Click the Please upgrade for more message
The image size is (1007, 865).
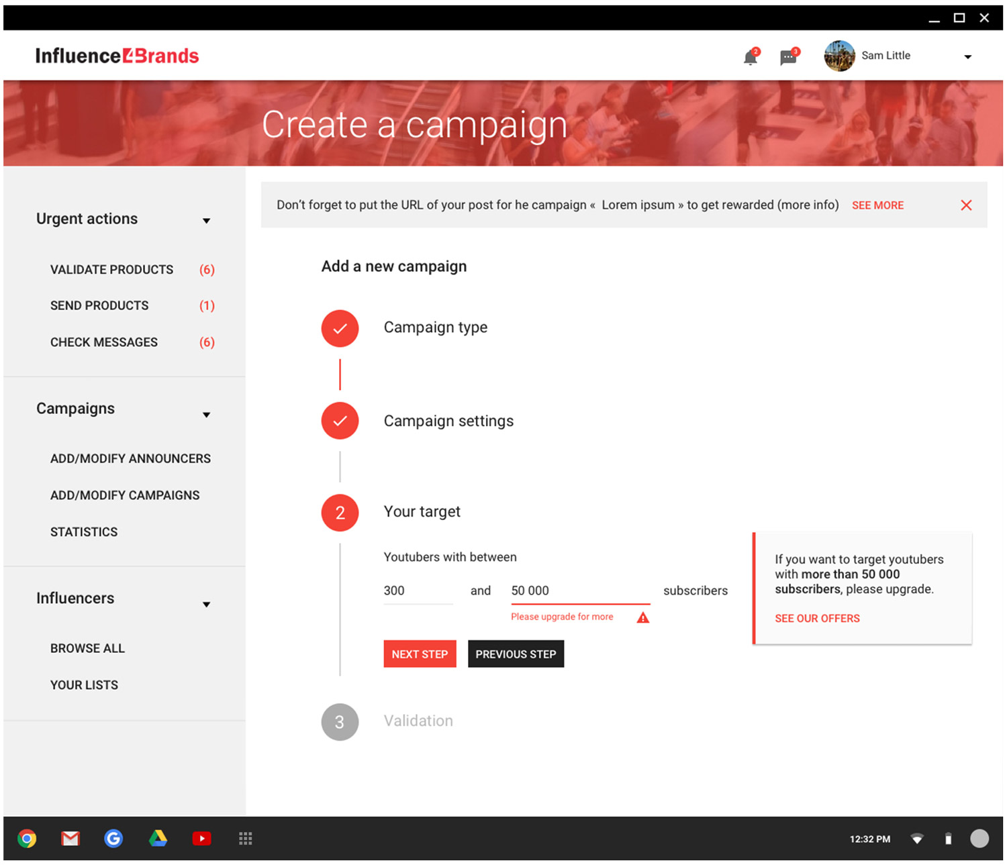562,617
